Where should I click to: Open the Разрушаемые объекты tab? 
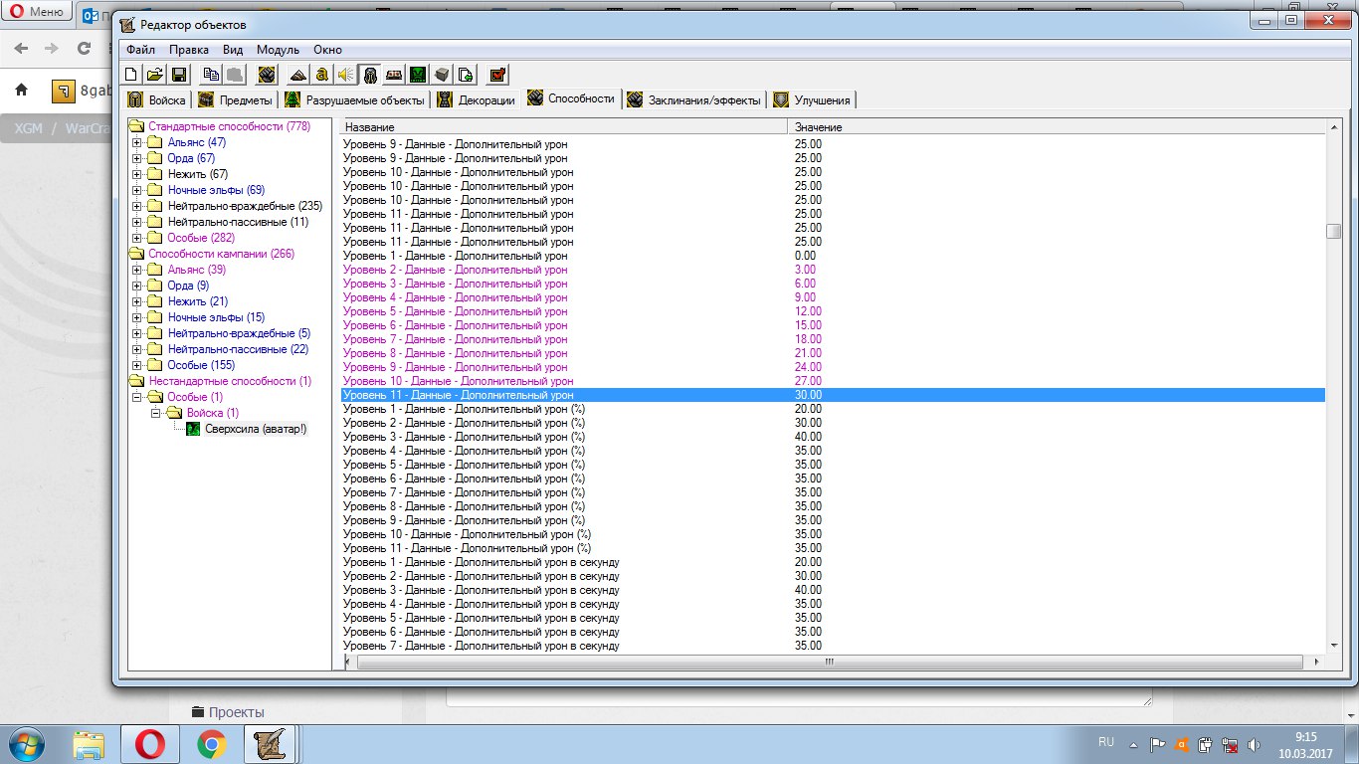coord(354,99)
